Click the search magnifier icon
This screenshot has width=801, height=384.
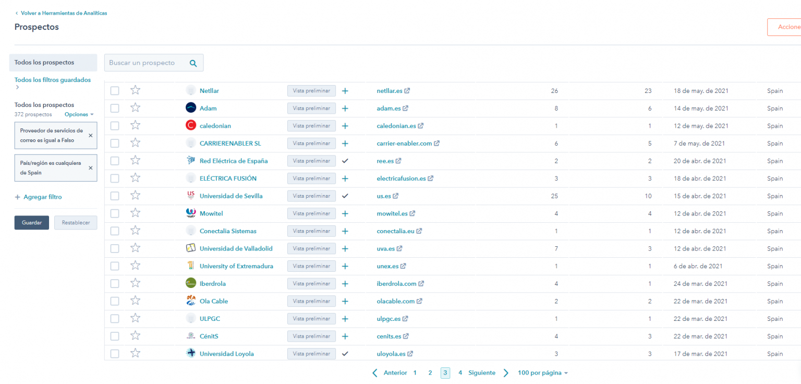tap(193, 62)
